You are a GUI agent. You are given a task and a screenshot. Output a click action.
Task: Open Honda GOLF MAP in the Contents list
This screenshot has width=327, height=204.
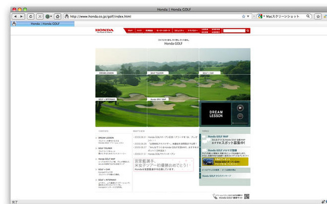pos(107,159)
